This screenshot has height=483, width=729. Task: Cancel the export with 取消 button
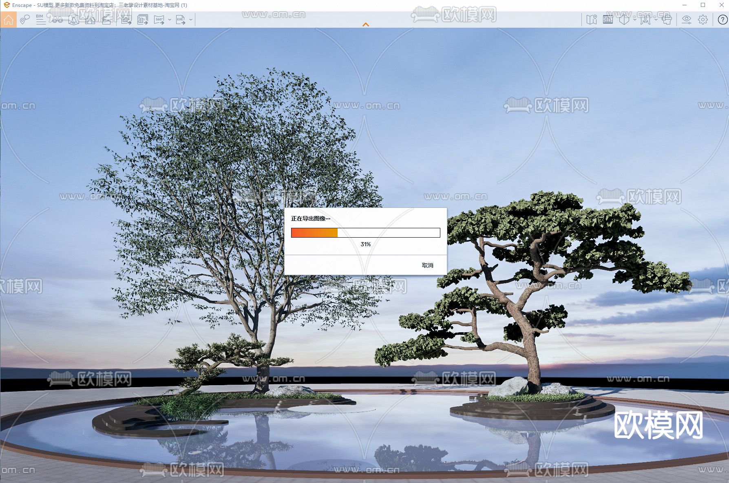point(428,265)
